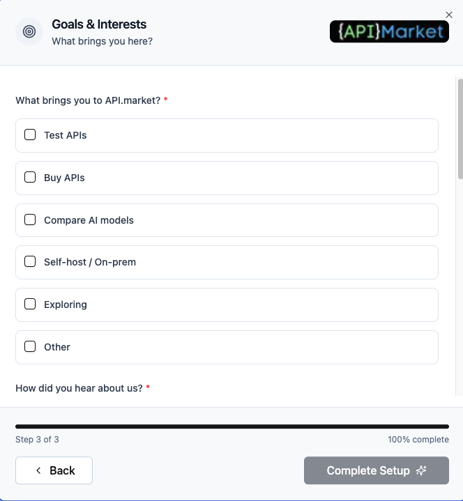Tick the Compare AI models checkbox
The image size is (463, 501).
(30, 220)
